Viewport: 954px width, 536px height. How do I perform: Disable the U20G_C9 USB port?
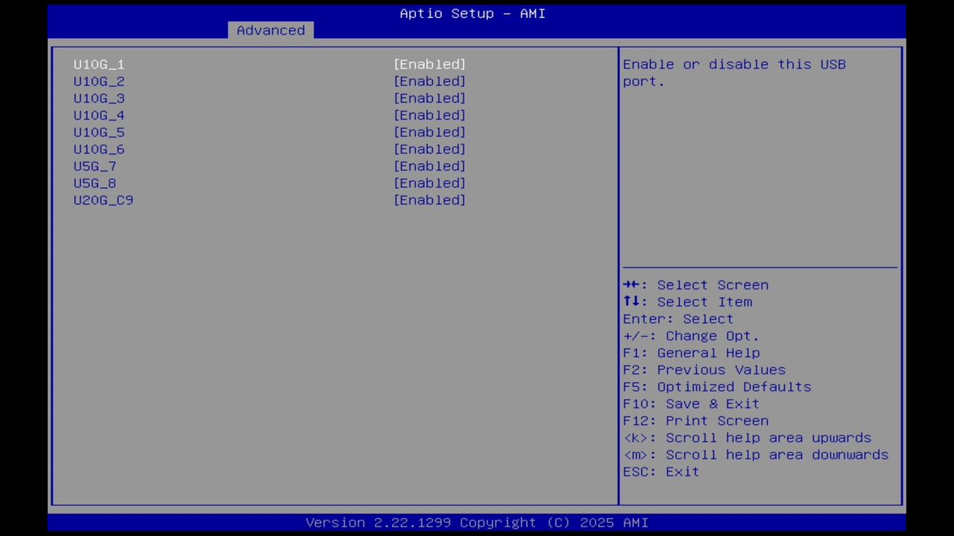(x=429, y=200)
